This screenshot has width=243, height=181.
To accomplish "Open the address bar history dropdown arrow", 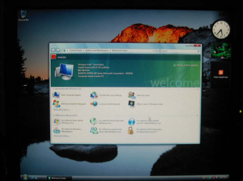I will [153, 51].
